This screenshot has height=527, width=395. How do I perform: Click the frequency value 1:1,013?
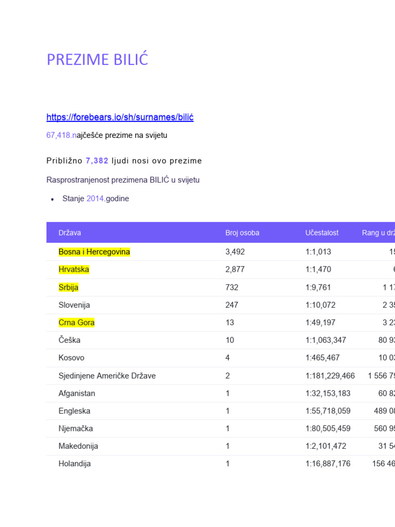click(x=318, y=252)
